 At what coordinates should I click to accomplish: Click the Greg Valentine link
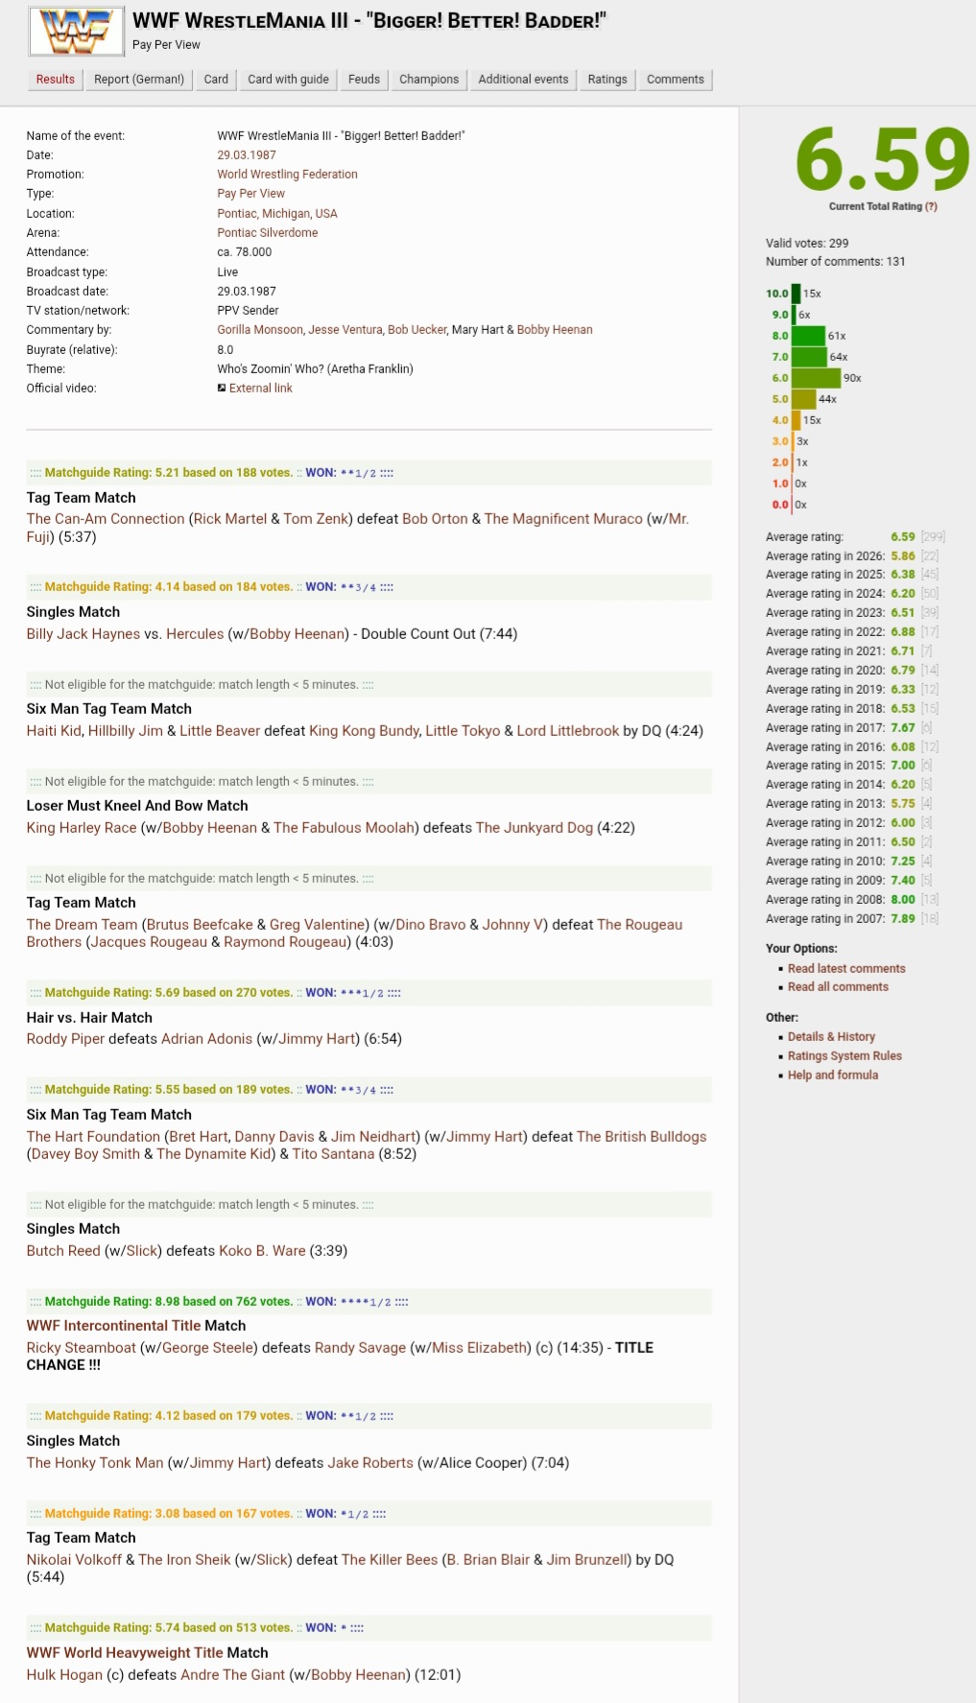pyautogui.click(x=319, y=925)
